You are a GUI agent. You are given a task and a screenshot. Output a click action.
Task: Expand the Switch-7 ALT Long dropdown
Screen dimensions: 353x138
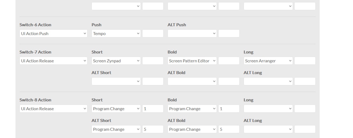[268, 81]
